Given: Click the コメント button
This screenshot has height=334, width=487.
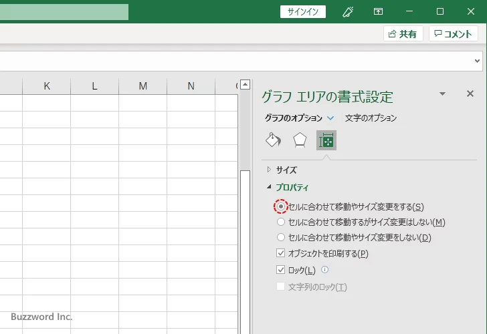Looking at the screenshot, I should pos(453,33).
